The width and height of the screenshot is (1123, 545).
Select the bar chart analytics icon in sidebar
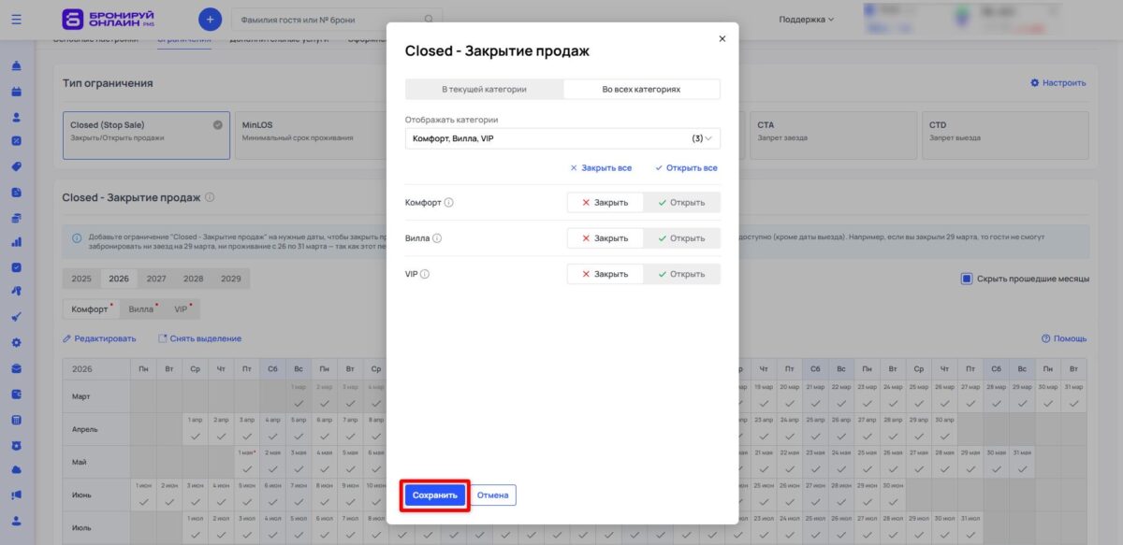pos(16,240)
